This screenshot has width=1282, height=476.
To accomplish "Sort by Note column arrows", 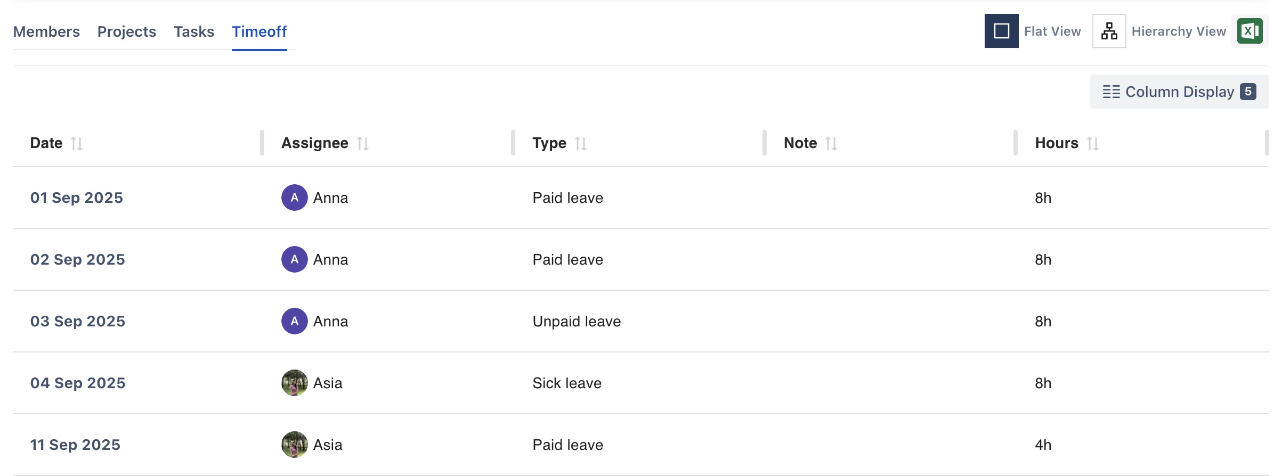I will (x=831, y=144).
